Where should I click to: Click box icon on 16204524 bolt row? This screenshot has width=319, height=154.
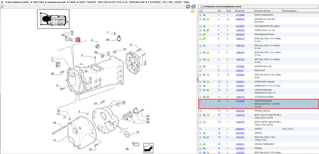click(x=208, y=75)
